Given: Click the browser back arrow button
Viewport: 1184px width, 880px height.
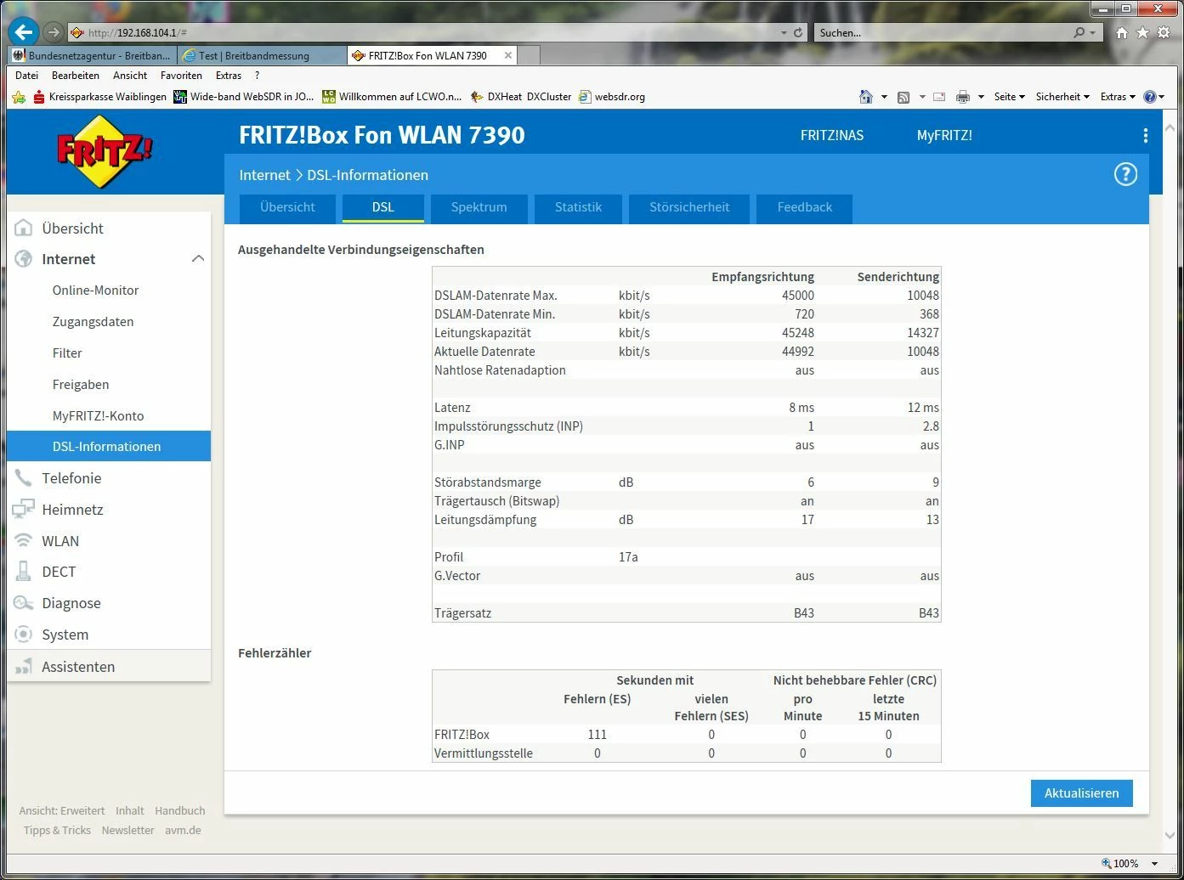Looking at the screenshot, I should (24, 32).
